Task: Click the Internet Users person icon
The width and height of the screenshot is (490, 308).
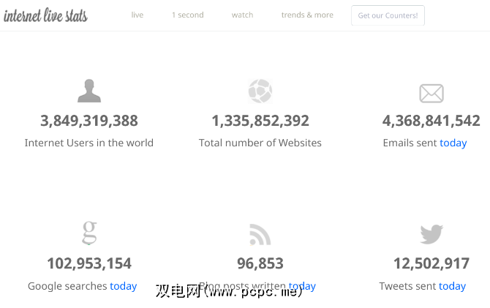Action: [x=89, y=91]
